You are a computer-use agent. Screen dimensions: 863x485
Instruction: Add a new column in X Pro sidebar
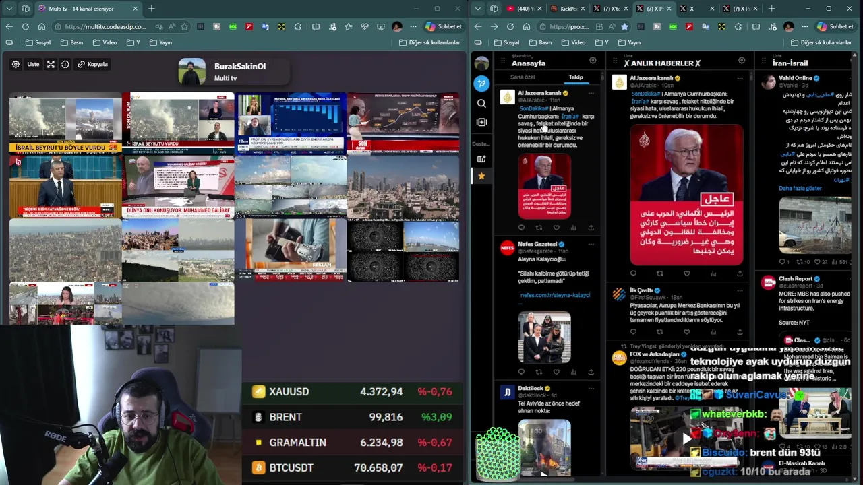click(481, 159)
